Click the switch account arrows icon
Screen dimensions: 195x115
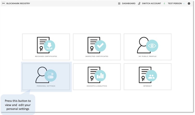pos(139,3)
